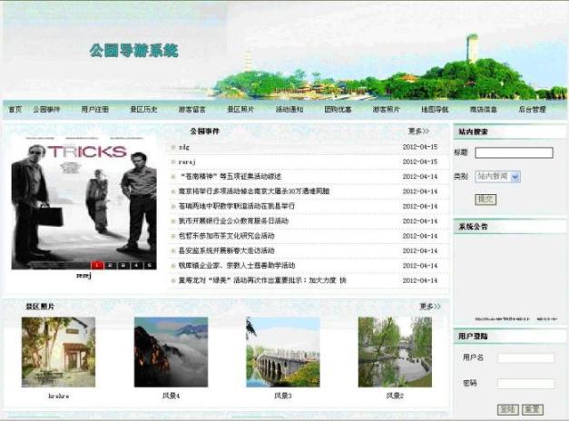
Task: Click the 用户名 username field
Action: [x=525, y=358]
